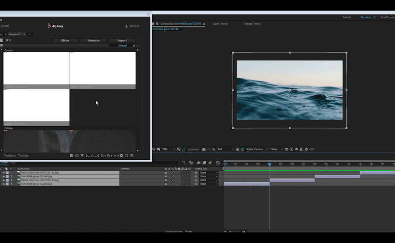This screenshot has height=243, width=395.
Task: Open layer 4 Parent None dropdown
Action: [x=209, y=184]
